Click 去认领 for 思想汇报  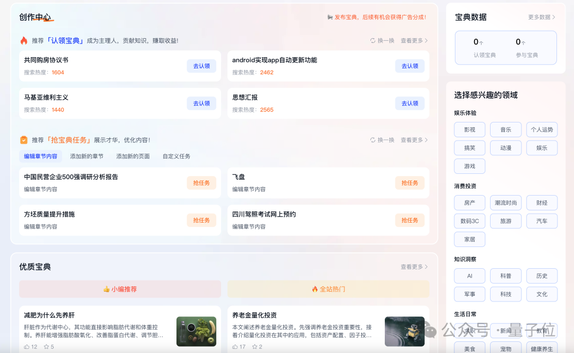[x=410, y=103]
